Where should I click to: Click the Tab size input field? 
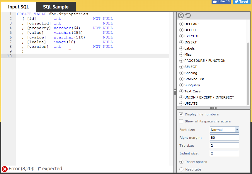(224, 145)
